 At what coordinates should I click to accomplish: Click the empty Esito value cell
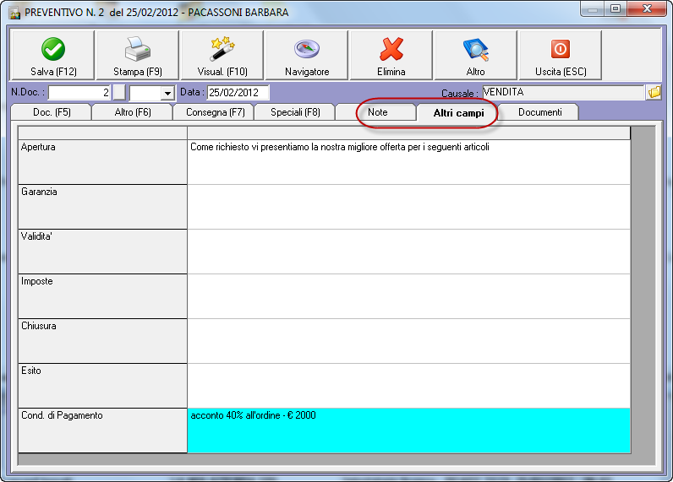(409, 386)
